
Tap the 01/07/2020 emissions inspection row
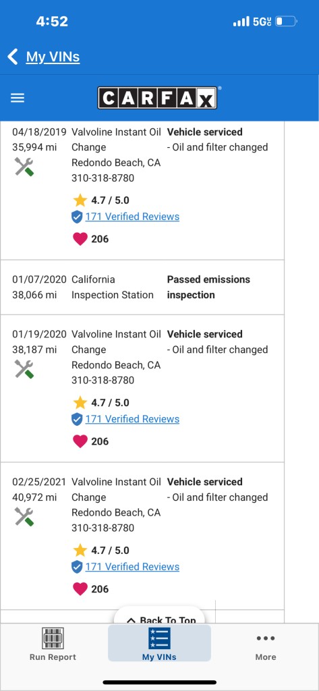pyautogui.click(x=142, y=287)
